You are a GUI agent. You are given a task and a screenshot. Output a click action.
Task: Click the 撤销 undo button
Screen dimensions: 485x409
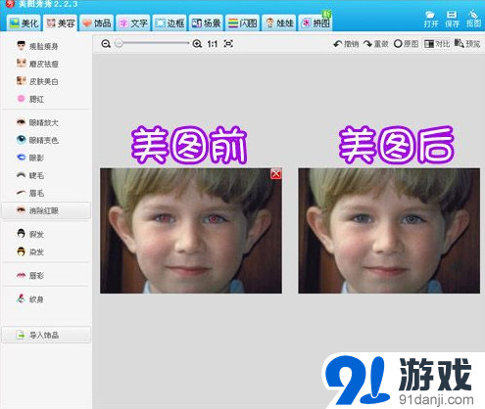click(346, 44)
